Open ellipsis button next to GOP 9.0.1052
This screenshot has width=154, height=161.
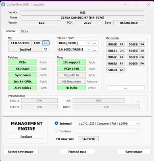(95, 50)
